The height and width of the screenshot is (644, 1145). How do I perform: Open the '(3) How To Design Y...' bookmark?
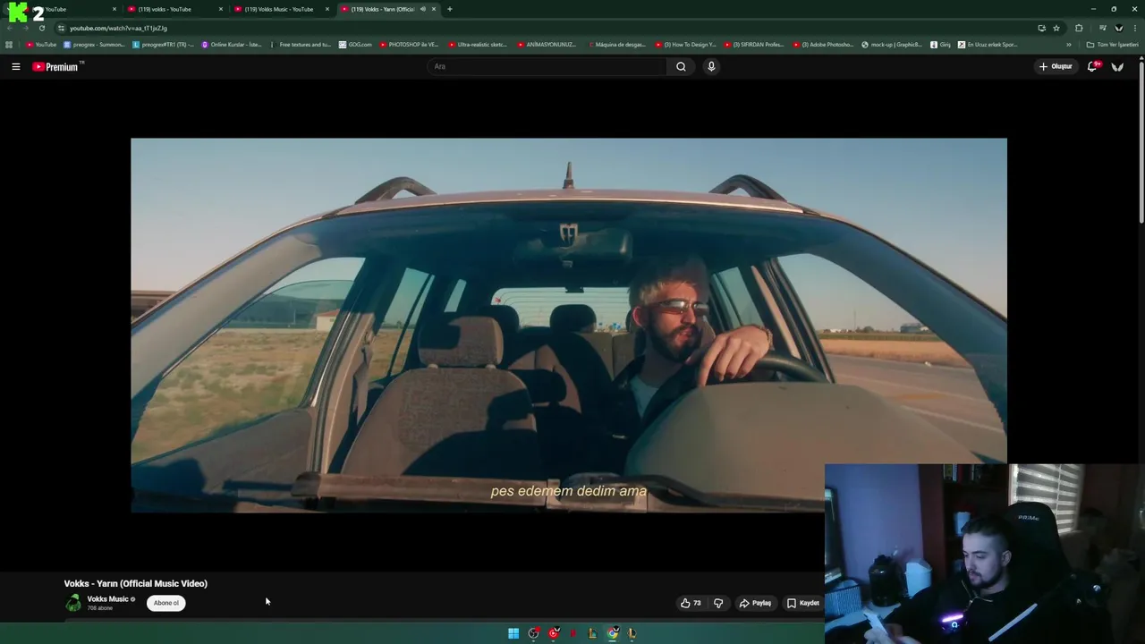click(x=685, y=45)
